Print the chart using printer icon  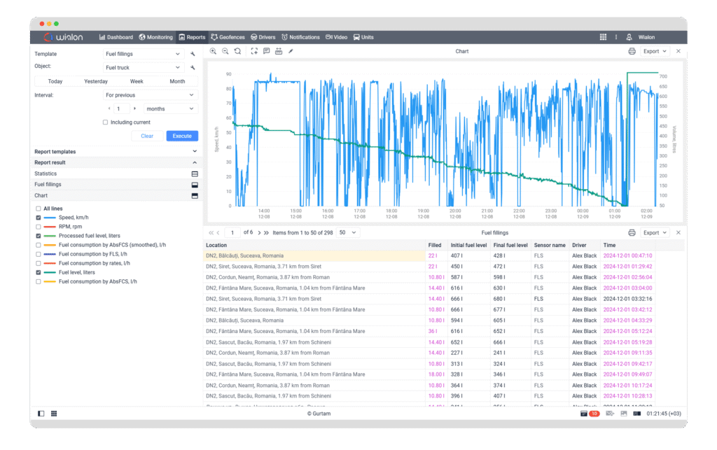pyautogui.click(x=632, y=51)
